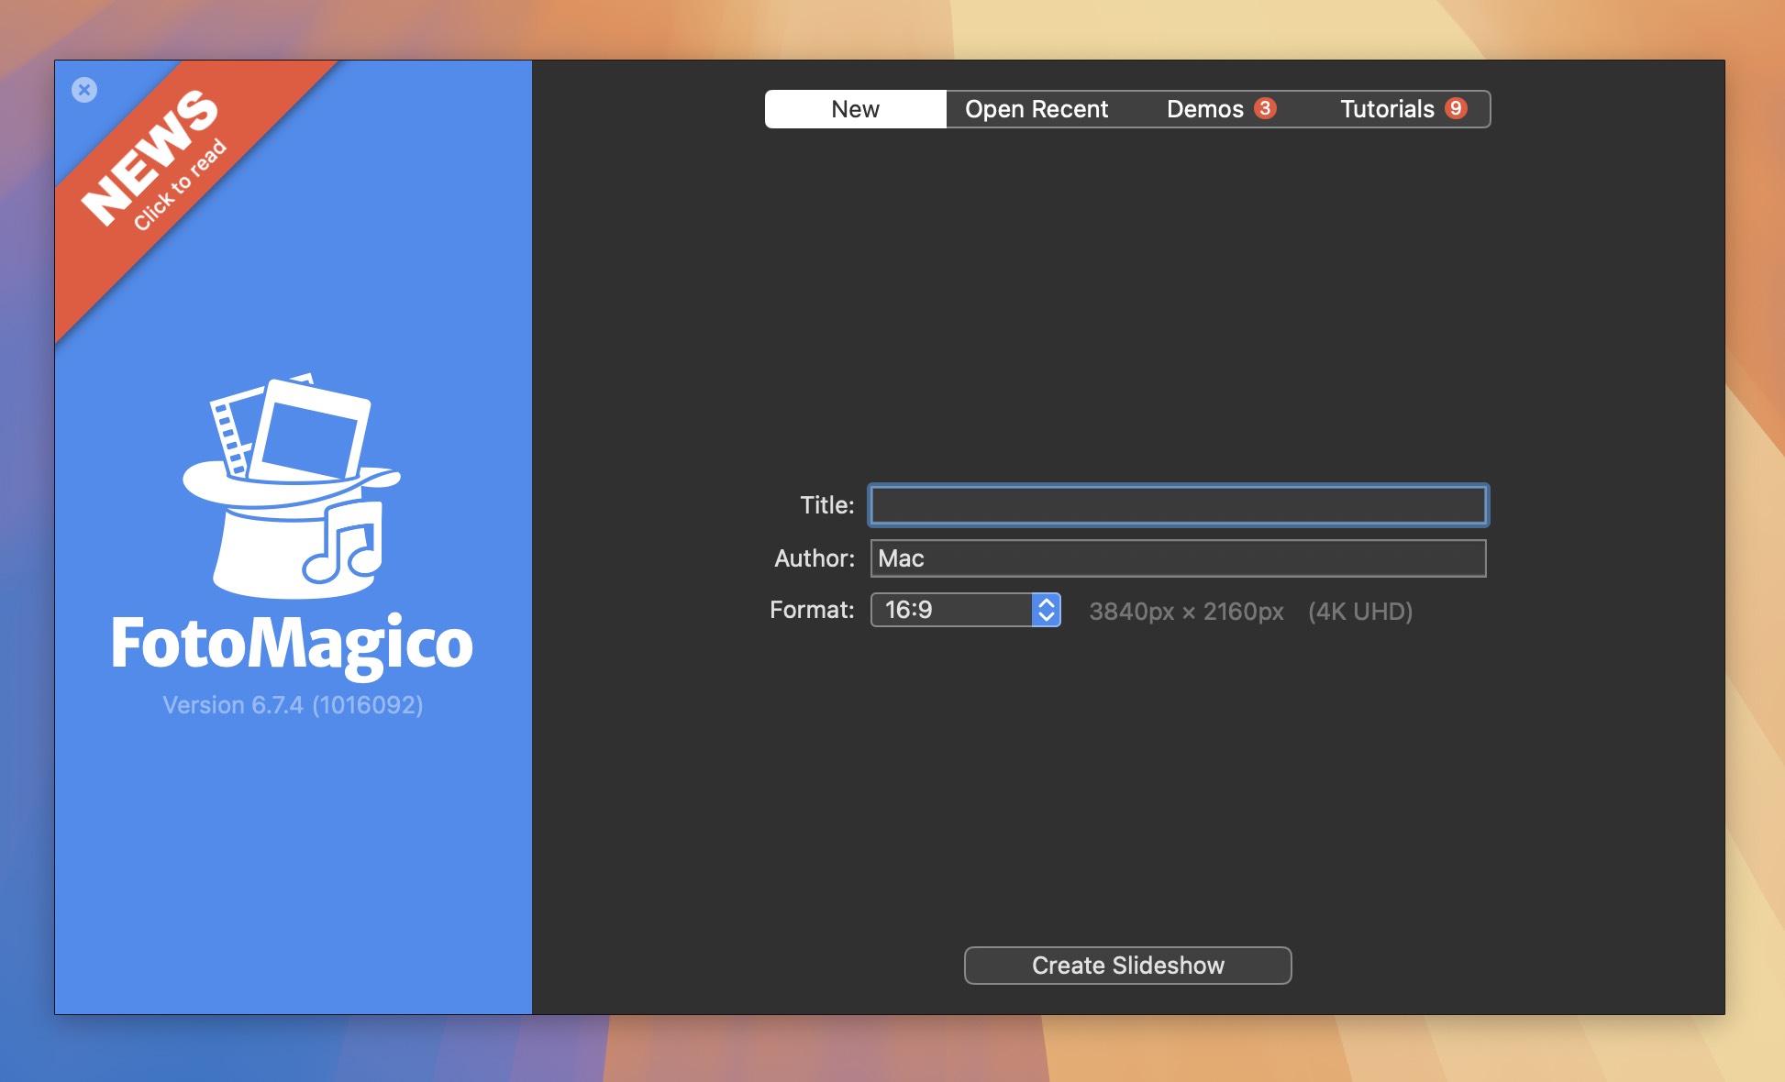Click the Create Slideshow button
1785x1082 pixels.
pyautogui.click(x=1127, y=966)
